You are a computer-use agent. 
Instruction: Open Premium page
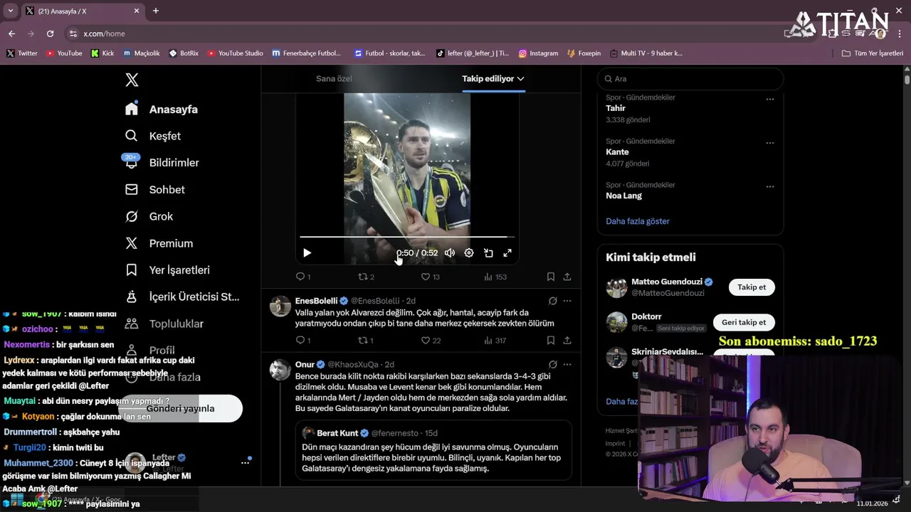pos(159,243)
